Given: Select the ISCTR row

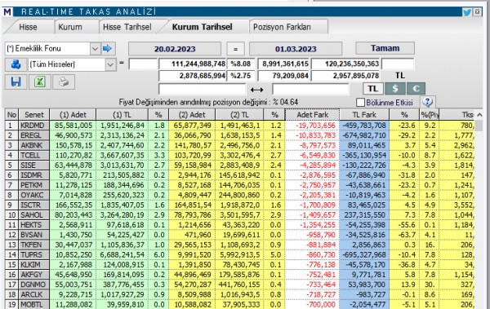Looking at the screenshot, I should pyautogui.click(x=239, y=205).
